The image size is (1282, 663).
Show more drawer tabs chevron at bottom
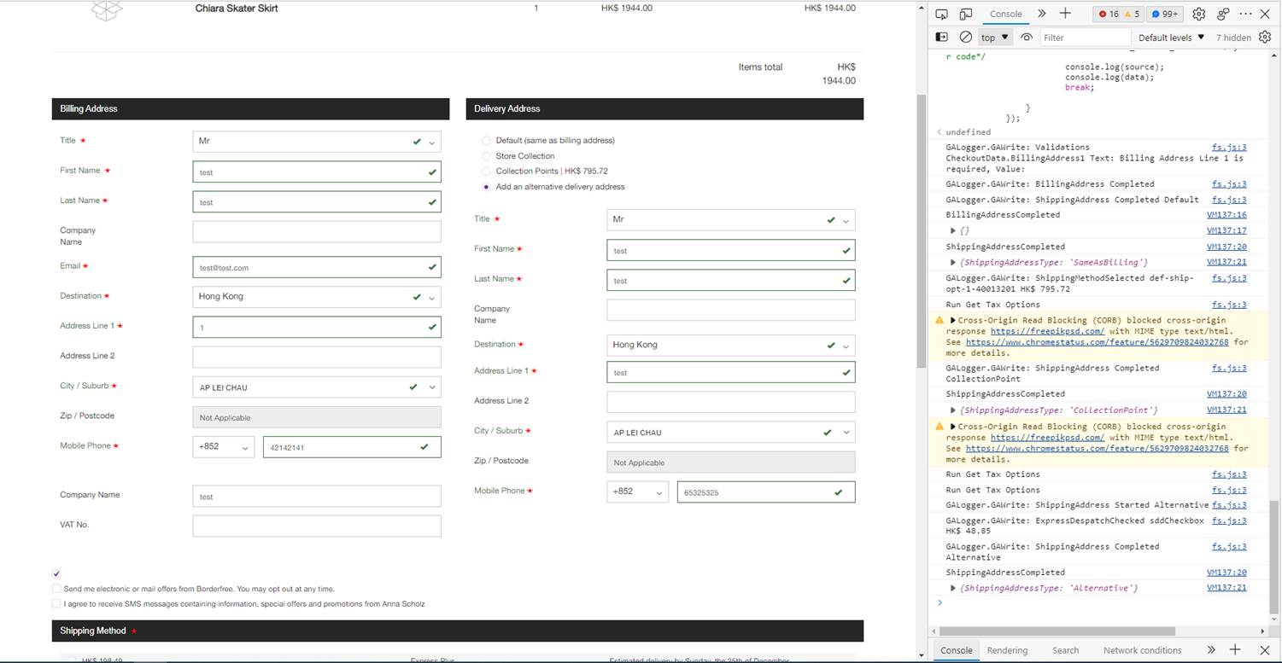[x=1211, y=650]
